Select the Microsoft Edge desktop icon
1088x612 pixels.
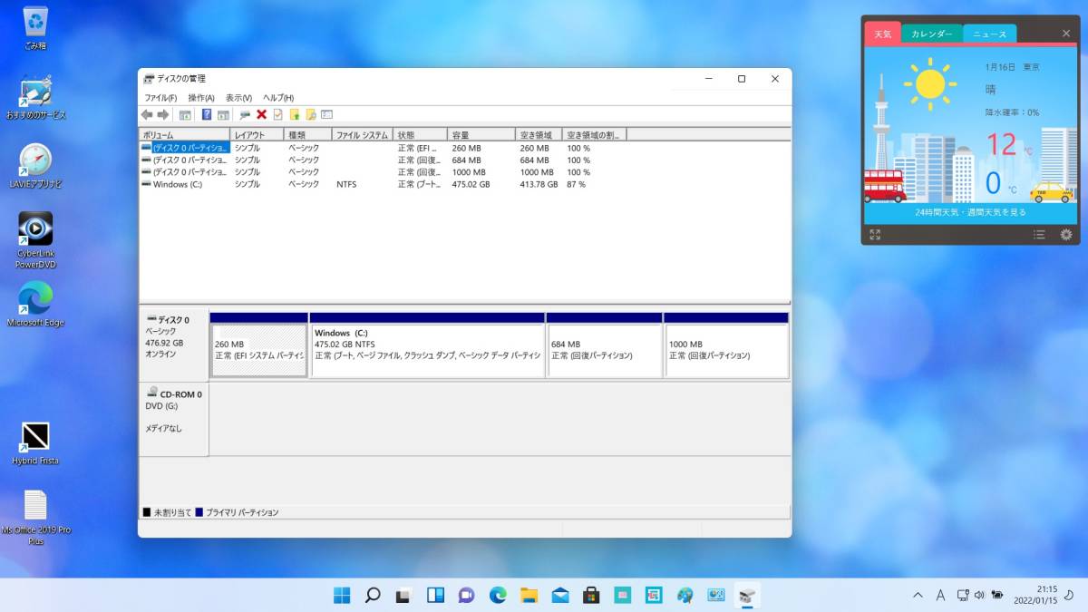35,305
